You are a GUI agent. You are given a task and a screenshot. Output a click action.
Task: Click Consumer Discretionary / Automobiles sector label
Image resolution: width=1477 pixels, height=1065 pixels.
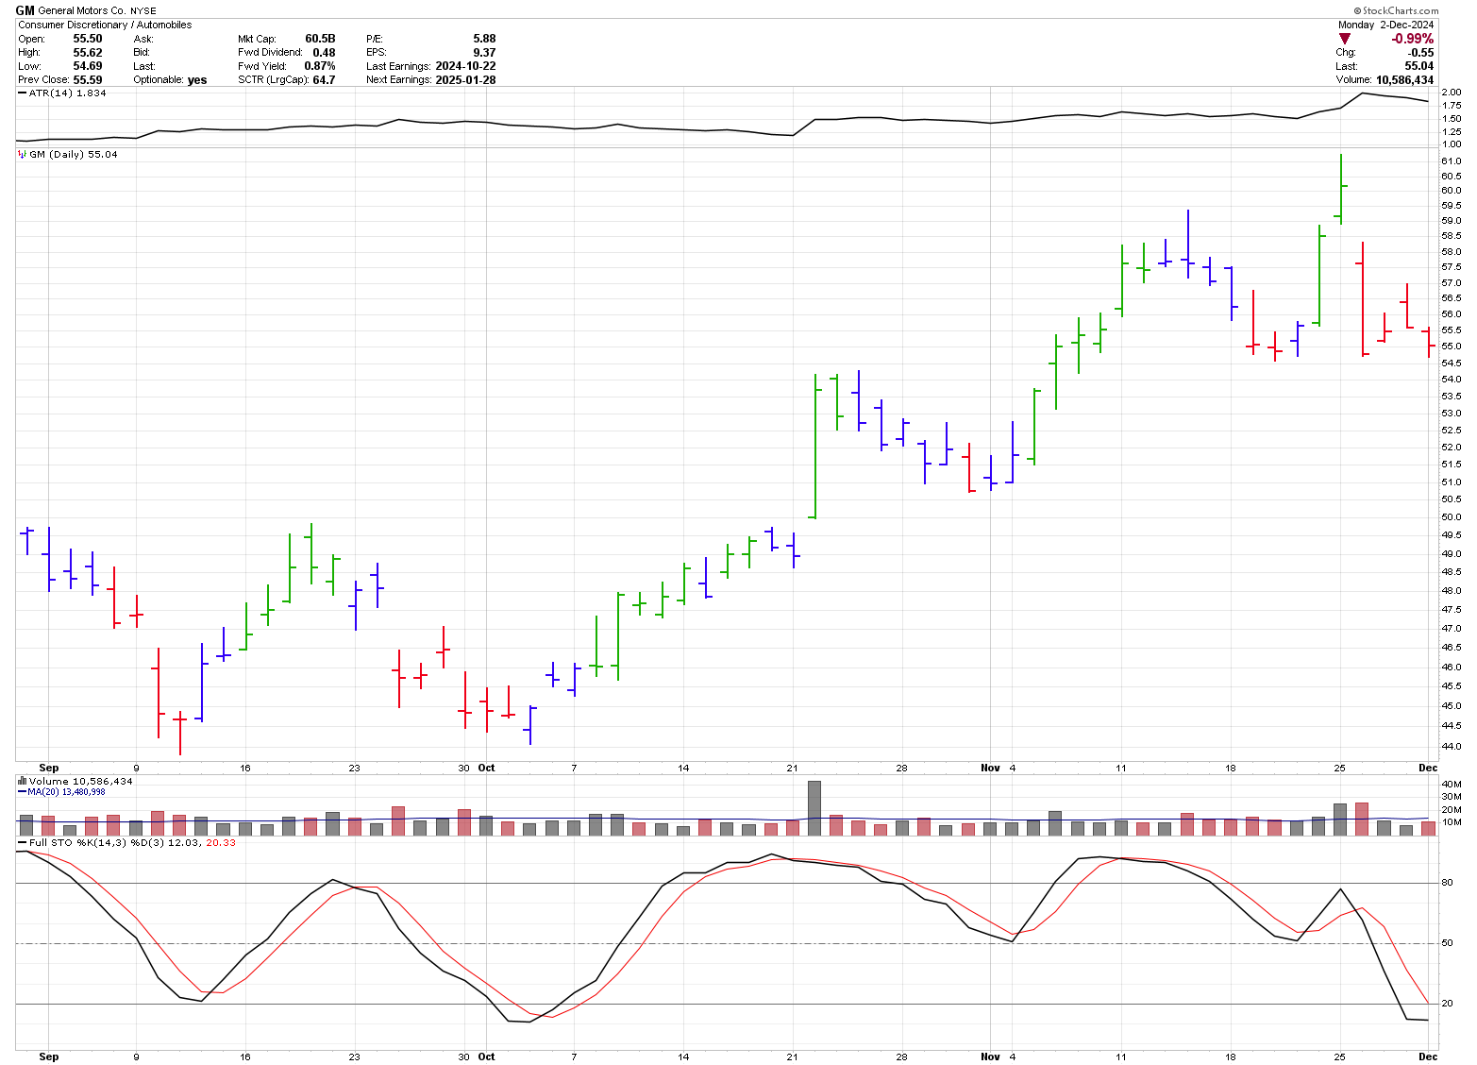105,25
